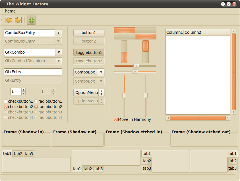Click the back arrow toolbar icon
Viewport: 240px width, 181px height.
point(9,20)
